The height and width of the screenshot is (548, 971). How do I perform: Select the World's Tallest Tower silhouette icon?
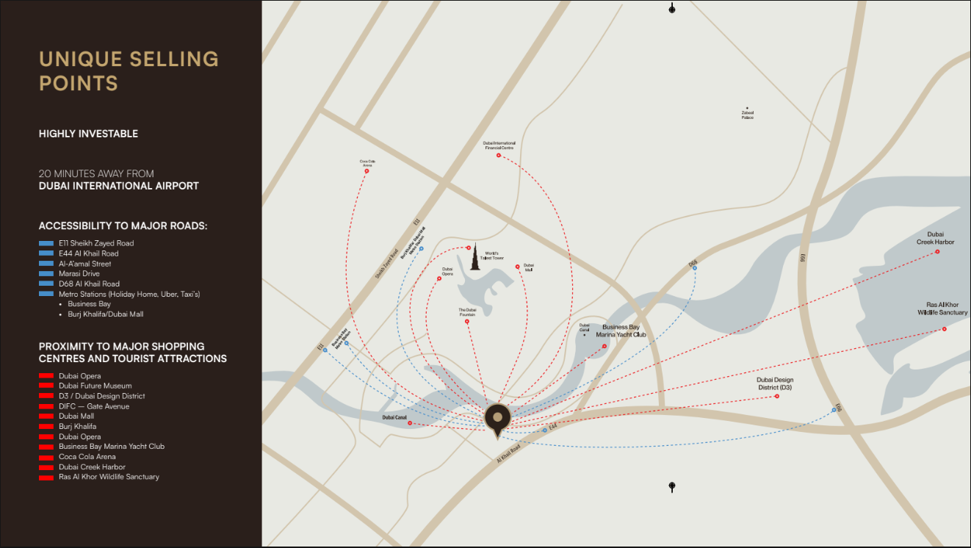pos(474,257)
